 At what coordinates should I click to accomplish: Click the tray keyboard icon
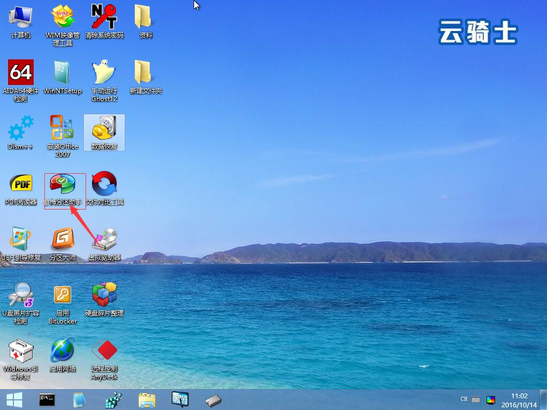[476, 399]
